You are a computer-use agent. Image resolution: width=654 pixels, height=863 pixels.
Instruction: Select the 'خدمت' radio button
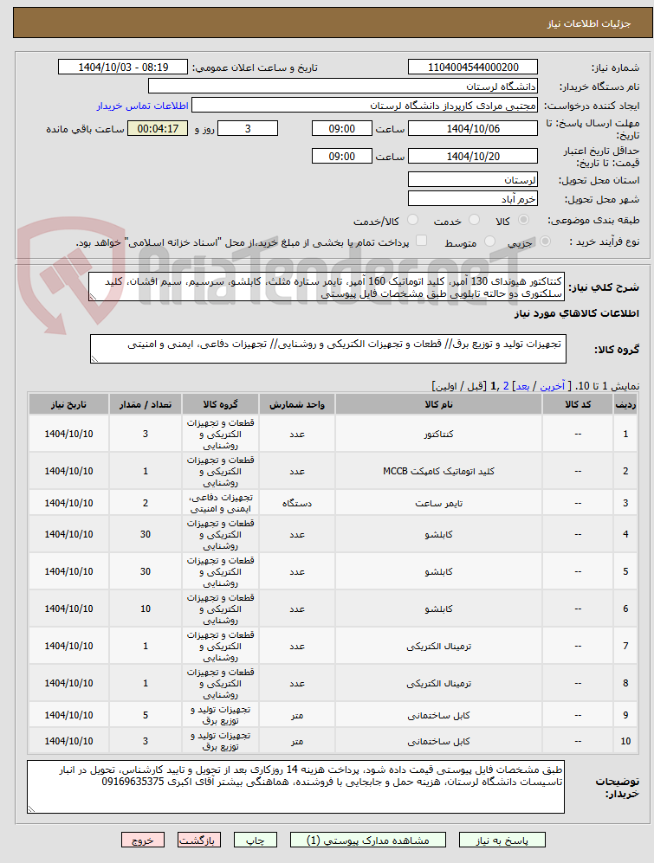tap(474, 220)
